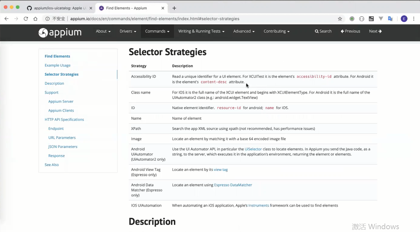Jump to URL Parameters in sidebar
The width and height of the screenshot is (420, 232).
(x=62, y=138)
